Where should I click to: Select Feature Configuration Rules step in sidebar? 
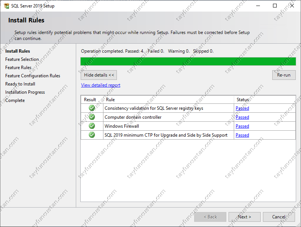coord(32,76)
